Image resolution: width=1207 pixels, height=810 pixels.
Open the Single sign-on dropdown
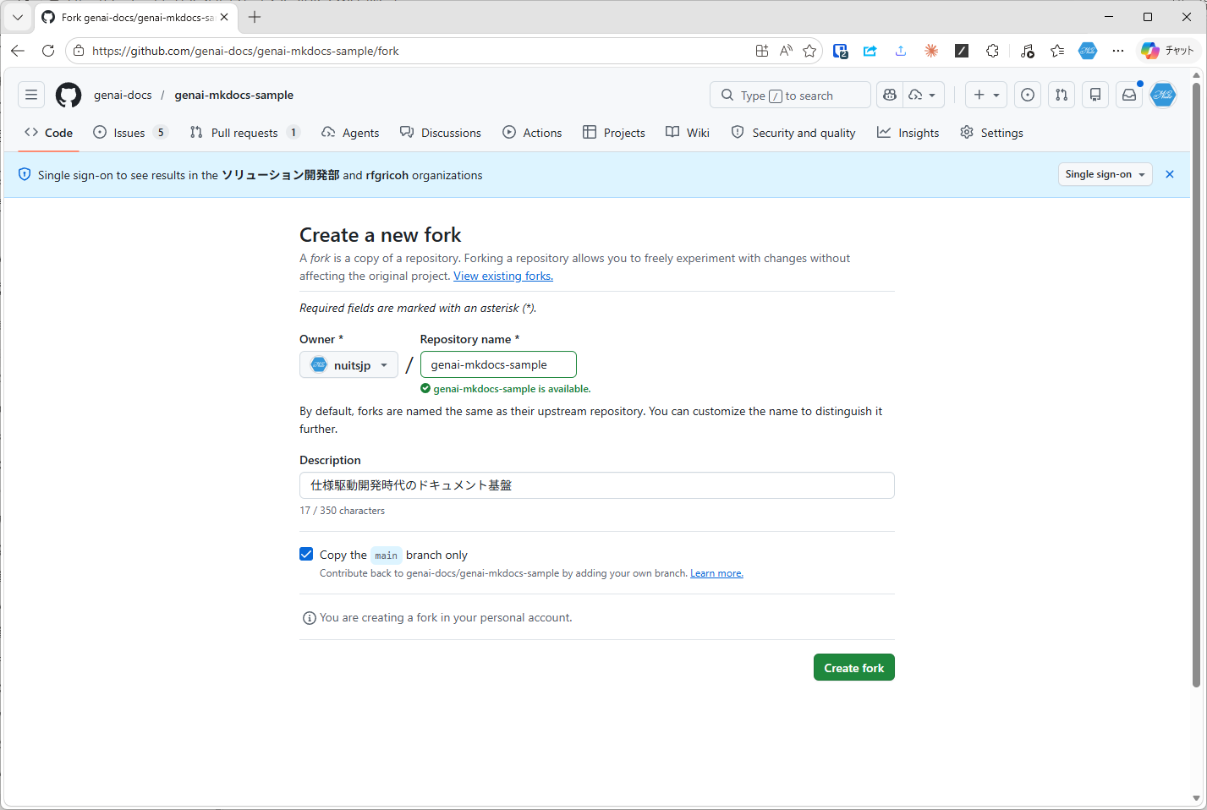point(1105,174)
